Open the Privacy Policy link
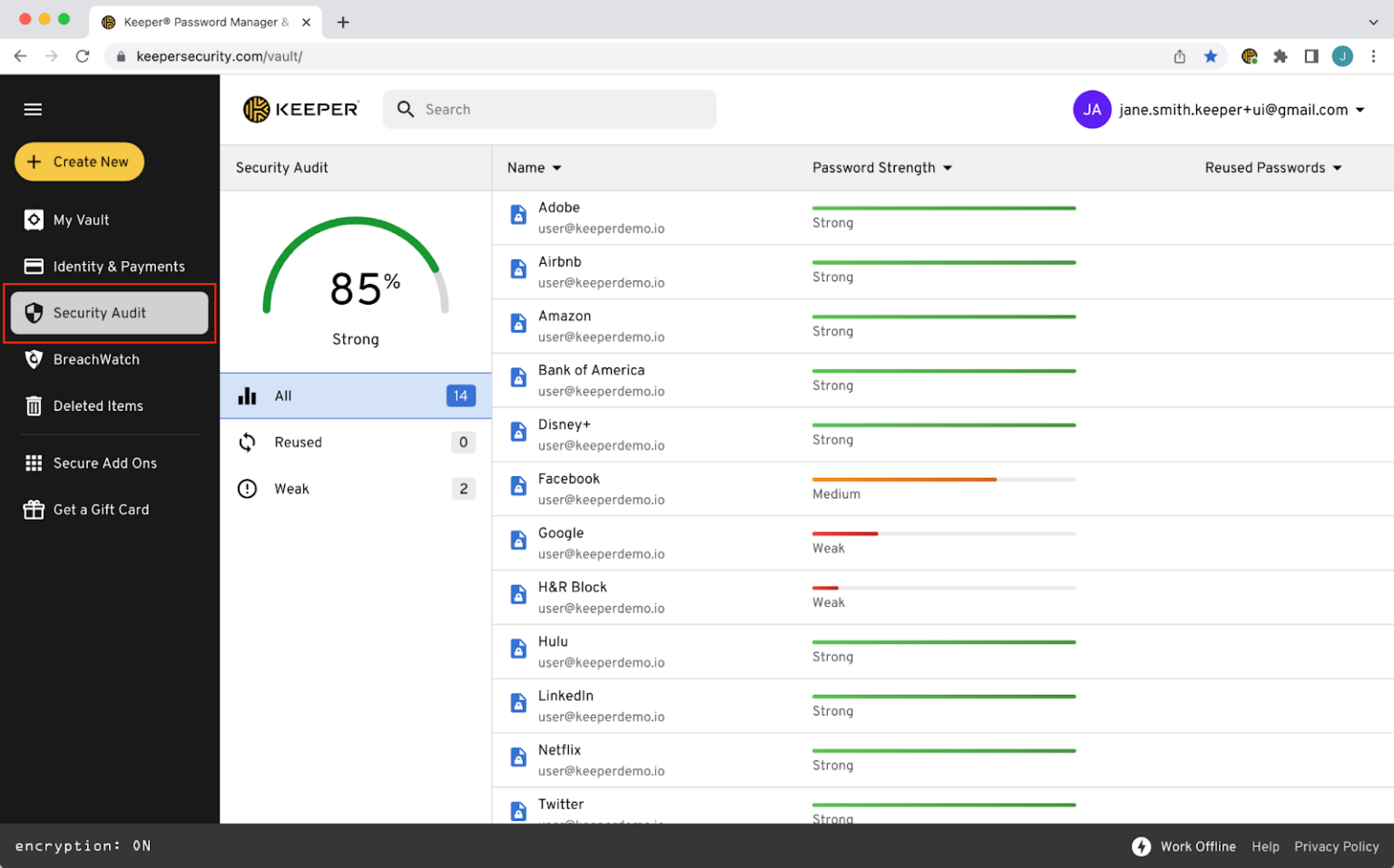Image resolution: width=1394 pixels, height=868 pixels. (1336, 846)
